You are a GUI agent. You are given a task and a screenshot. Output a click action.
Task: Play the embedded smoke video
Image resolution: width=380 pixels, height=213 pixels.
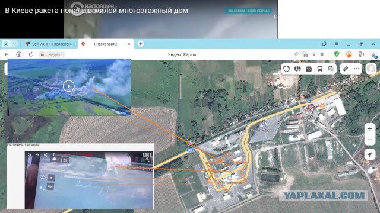(x=69, y=86)
